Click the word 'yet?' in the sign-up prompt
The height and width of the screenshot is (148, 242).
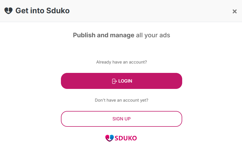(x=144, y=100)
